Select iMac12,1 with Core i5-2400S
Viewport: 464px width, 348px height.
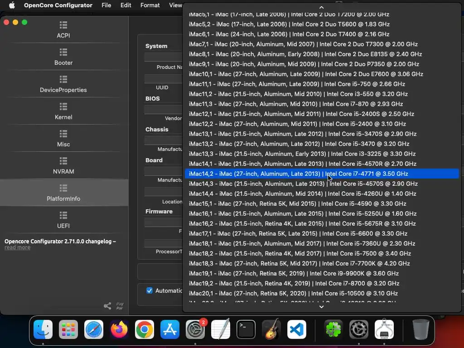[322, 114]
